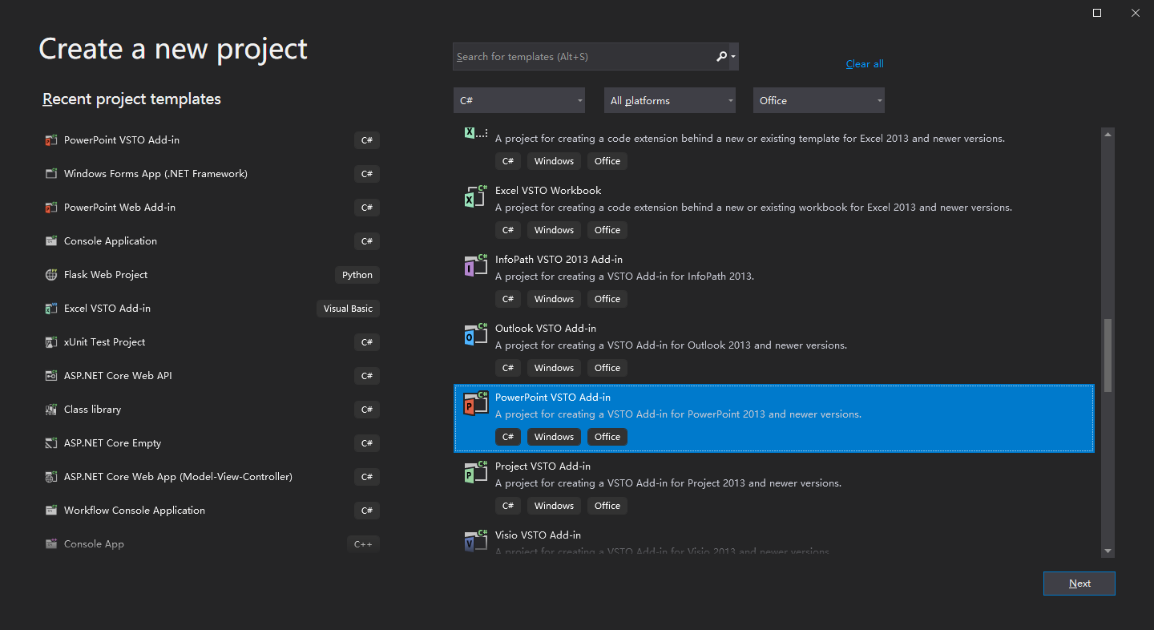Open recent Windows Forms App (.NET Framework) template
1154x630 pixels.
pyautogui.click(x=212, y=174)
